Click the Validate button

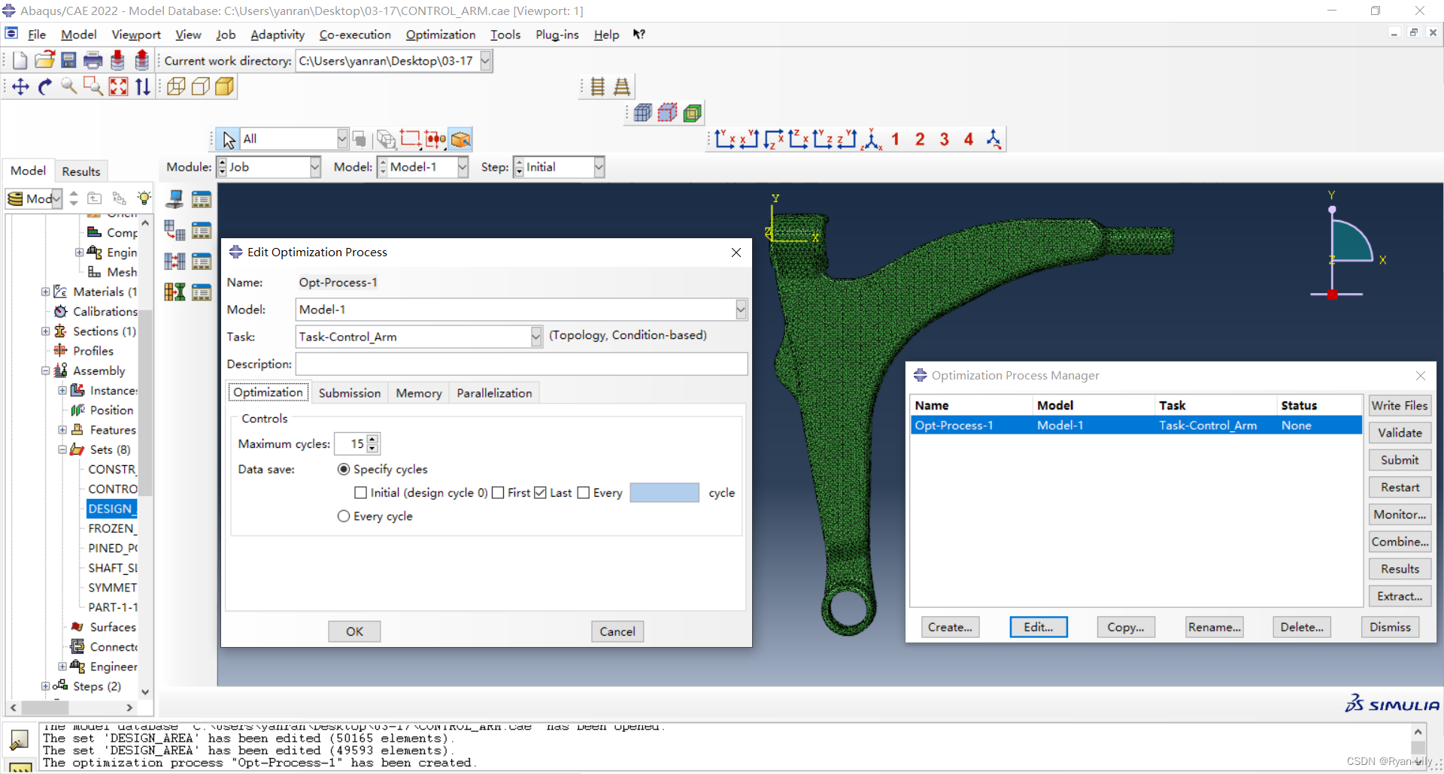pyautogui.click(x=1400, y=433)
